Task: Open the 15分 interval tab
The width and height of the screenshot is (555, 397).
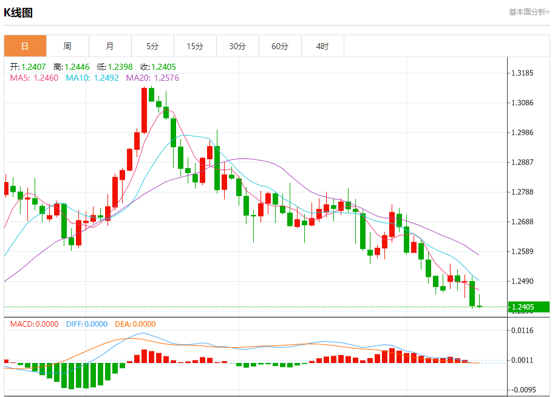Action: 195,46
